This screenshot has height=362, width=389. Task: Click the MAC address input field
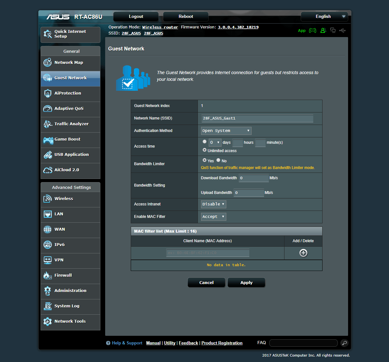pyautogui.click(x=208, y=253)
